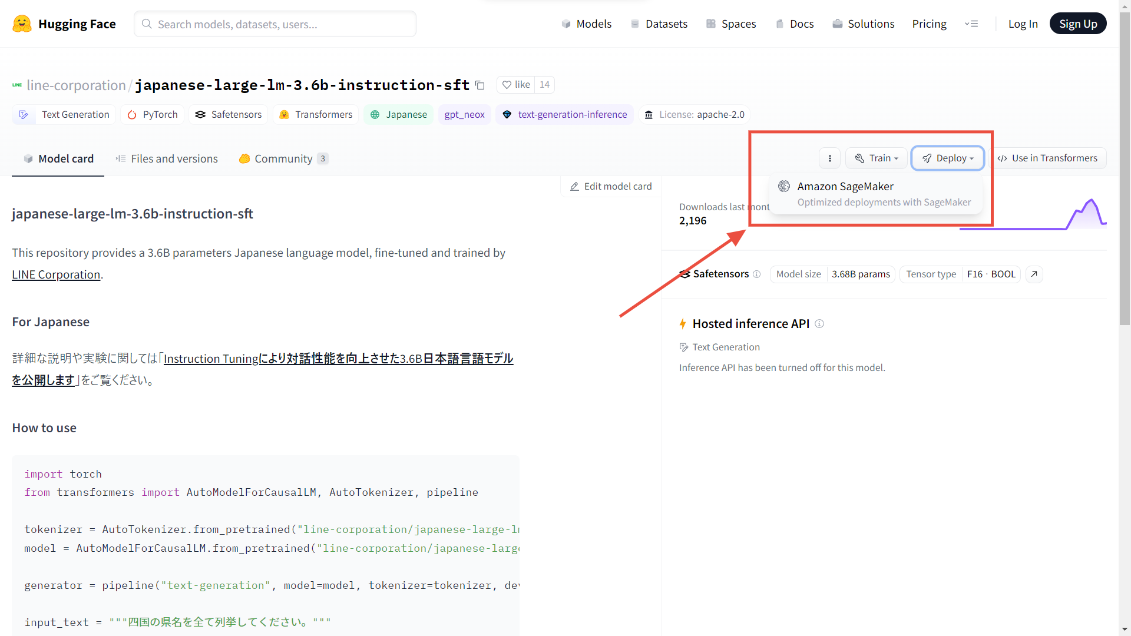Click the Edit model card button

611,187
